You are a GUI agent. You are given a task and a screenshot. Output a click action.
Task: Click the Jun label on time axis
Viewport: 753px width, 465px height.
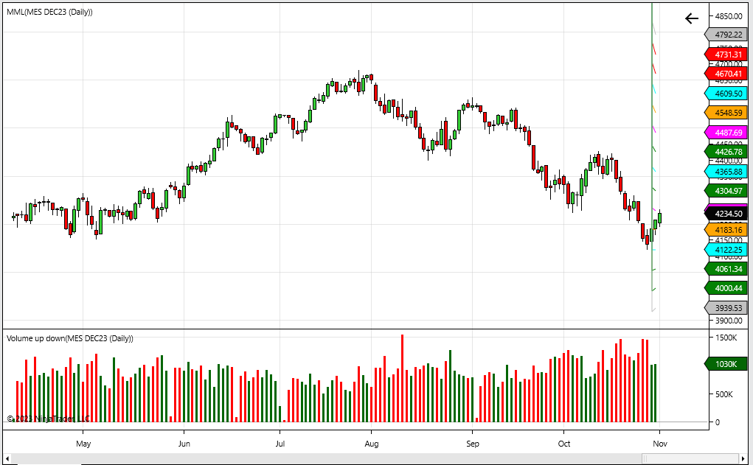[x=184, y=444]
